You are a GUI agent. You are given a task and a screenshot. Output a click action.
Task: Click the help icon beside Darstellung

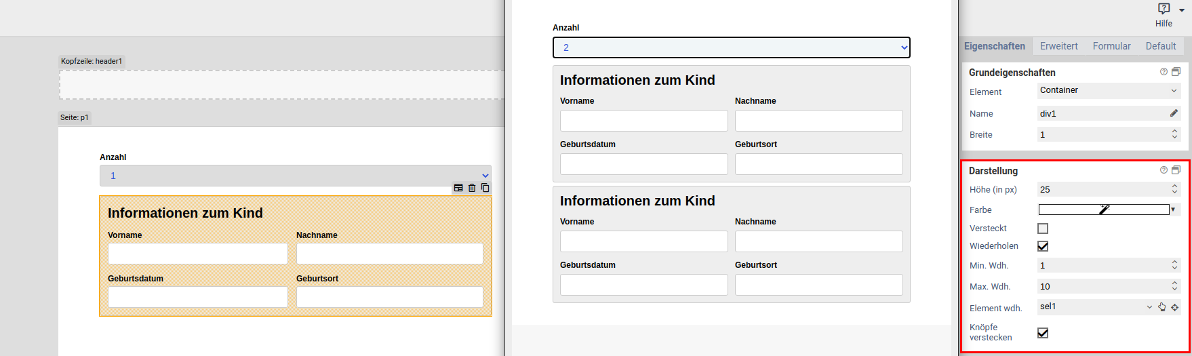tap(1164, 170)
